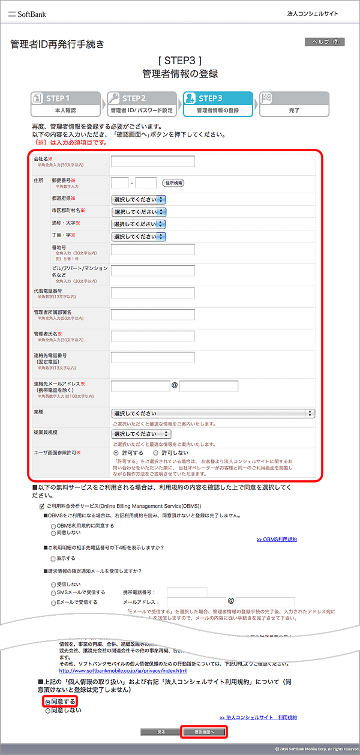Select OBMS利用規約に同意する radio
This screenshot has height=755, width=360.
(x=53, y=526)
